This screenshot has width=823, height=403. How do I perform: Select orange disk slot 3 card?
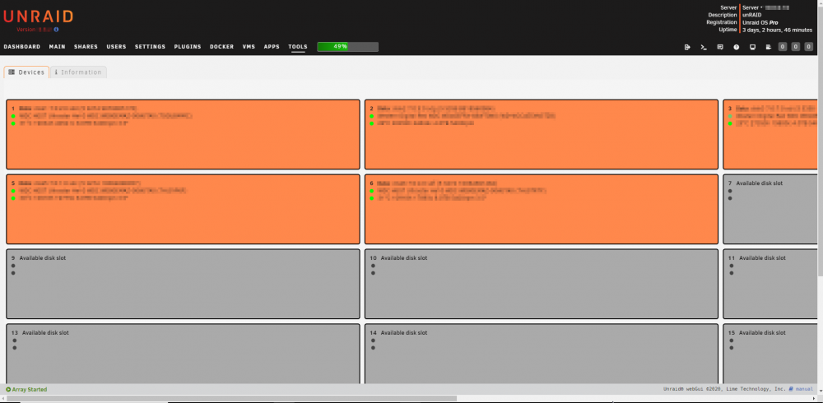(x=770, y=134)
